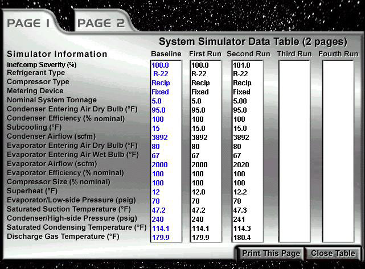
Task: Click the System Simulator Data Table title
Action: coord(253,42)
